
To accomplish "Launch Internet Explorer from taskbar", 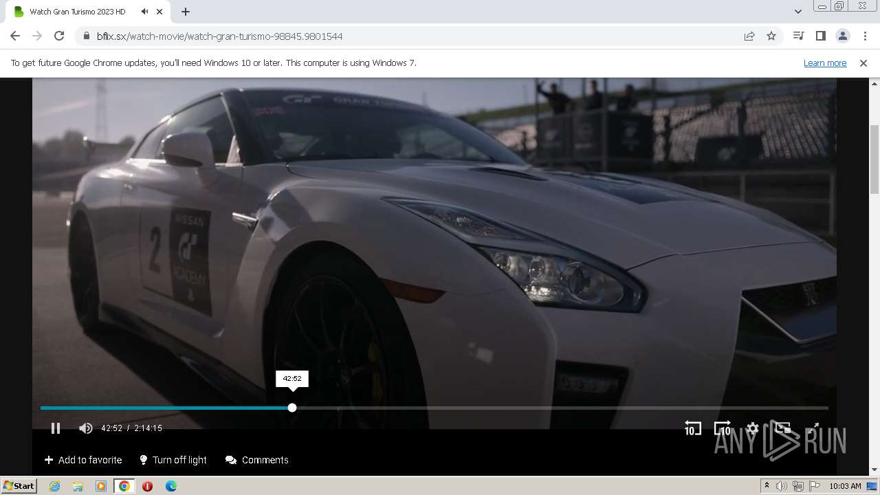I will pyautogui.click(x=54, y=486).
